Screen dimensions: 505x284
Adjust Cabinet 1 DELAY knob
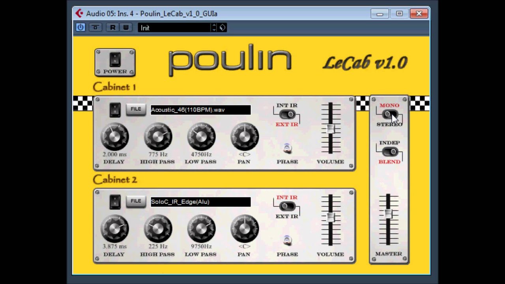click(114, 136)
